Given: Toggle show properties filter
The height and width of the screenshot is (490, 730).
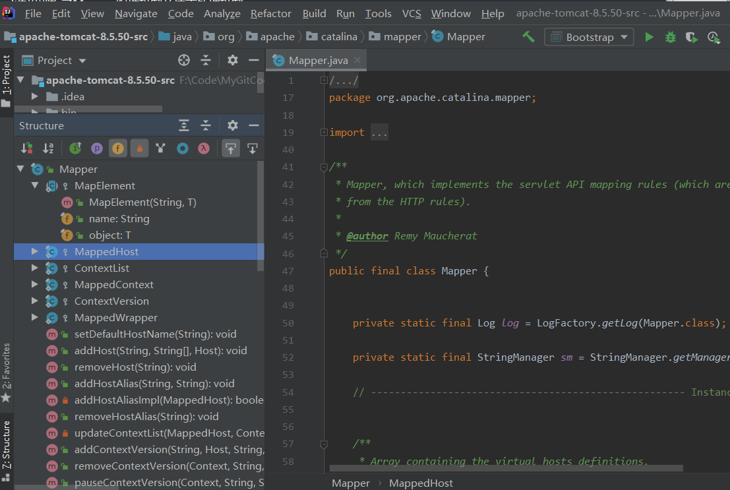Looking at the screenshot, I should pos(97,148).
